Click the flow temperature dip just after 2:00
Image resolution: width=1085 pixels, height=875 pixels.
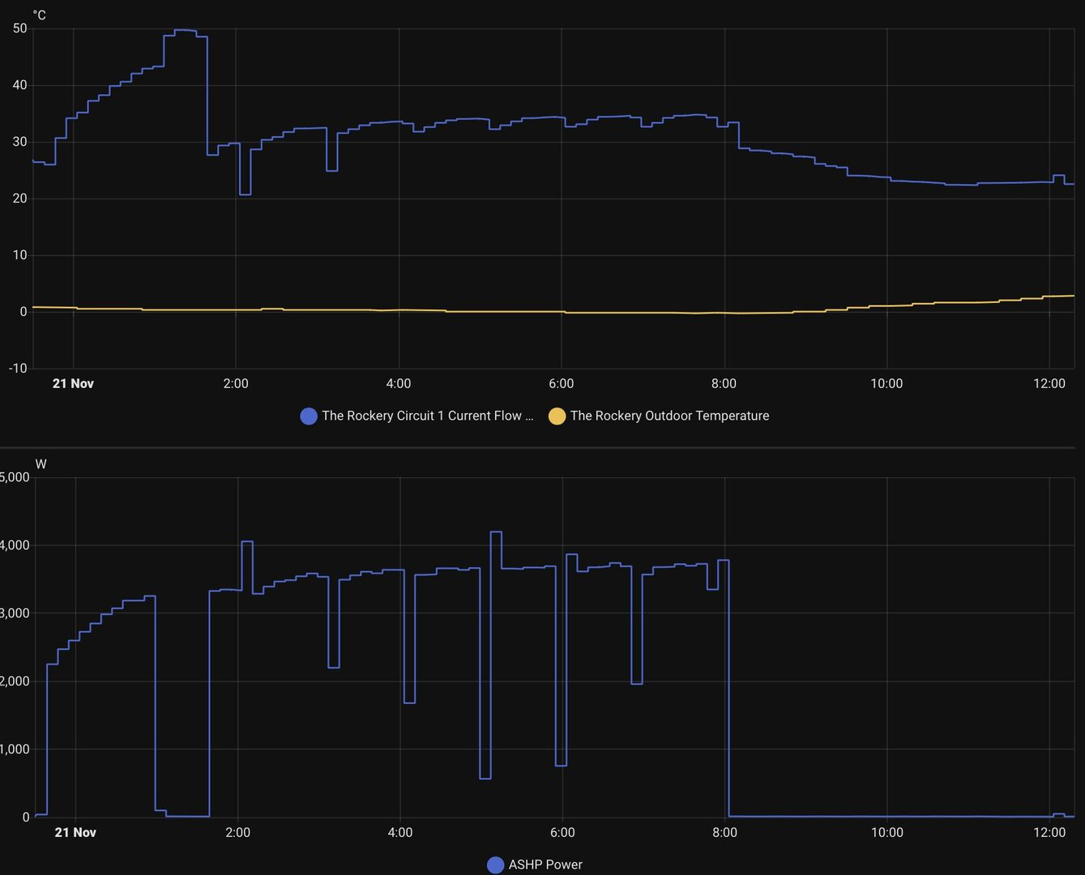coord(245,194)
